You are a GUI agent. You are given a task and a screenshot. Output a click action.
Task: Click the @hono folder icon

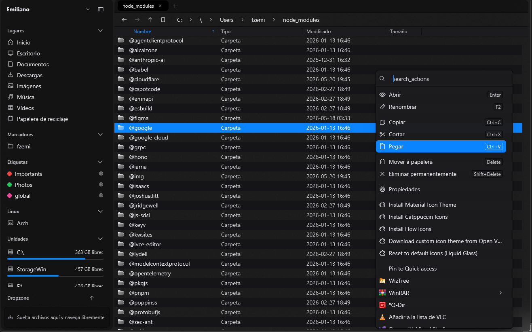click(x=120, y=157)
